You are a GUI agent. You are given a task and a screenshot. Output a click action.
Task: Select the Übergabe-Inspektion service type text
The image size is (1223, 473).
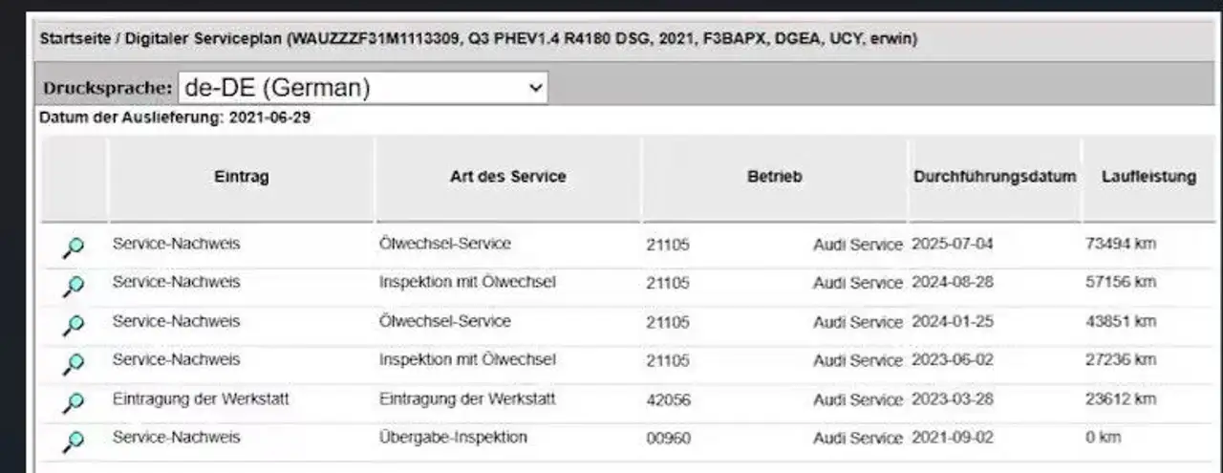[x=453, y=438]
